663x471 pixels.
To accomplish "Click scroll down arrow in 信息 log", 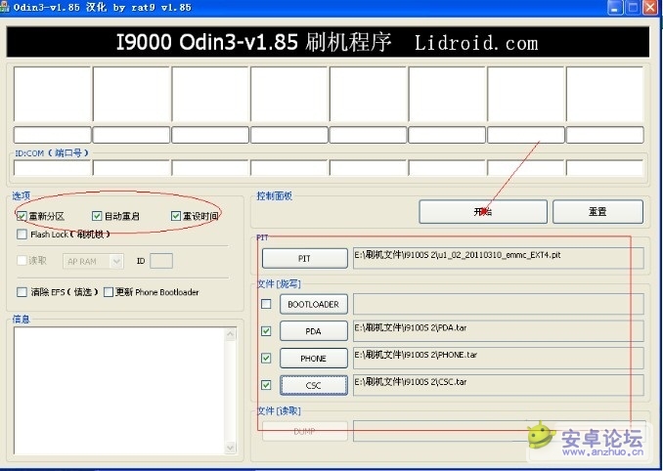I will (231, 448).
